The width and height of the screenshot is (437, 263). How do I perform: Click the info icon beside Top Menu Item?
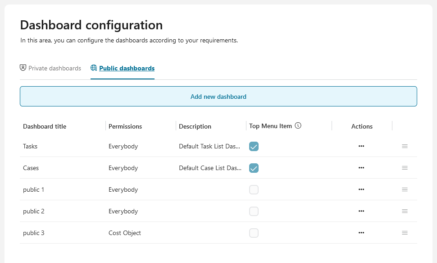(298, 126)
